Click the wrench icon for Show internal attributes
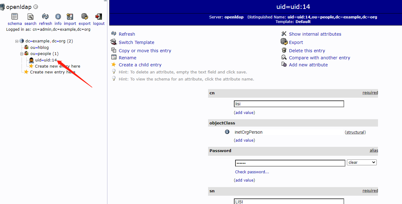The image size is (402, 204). click(284, 34)
